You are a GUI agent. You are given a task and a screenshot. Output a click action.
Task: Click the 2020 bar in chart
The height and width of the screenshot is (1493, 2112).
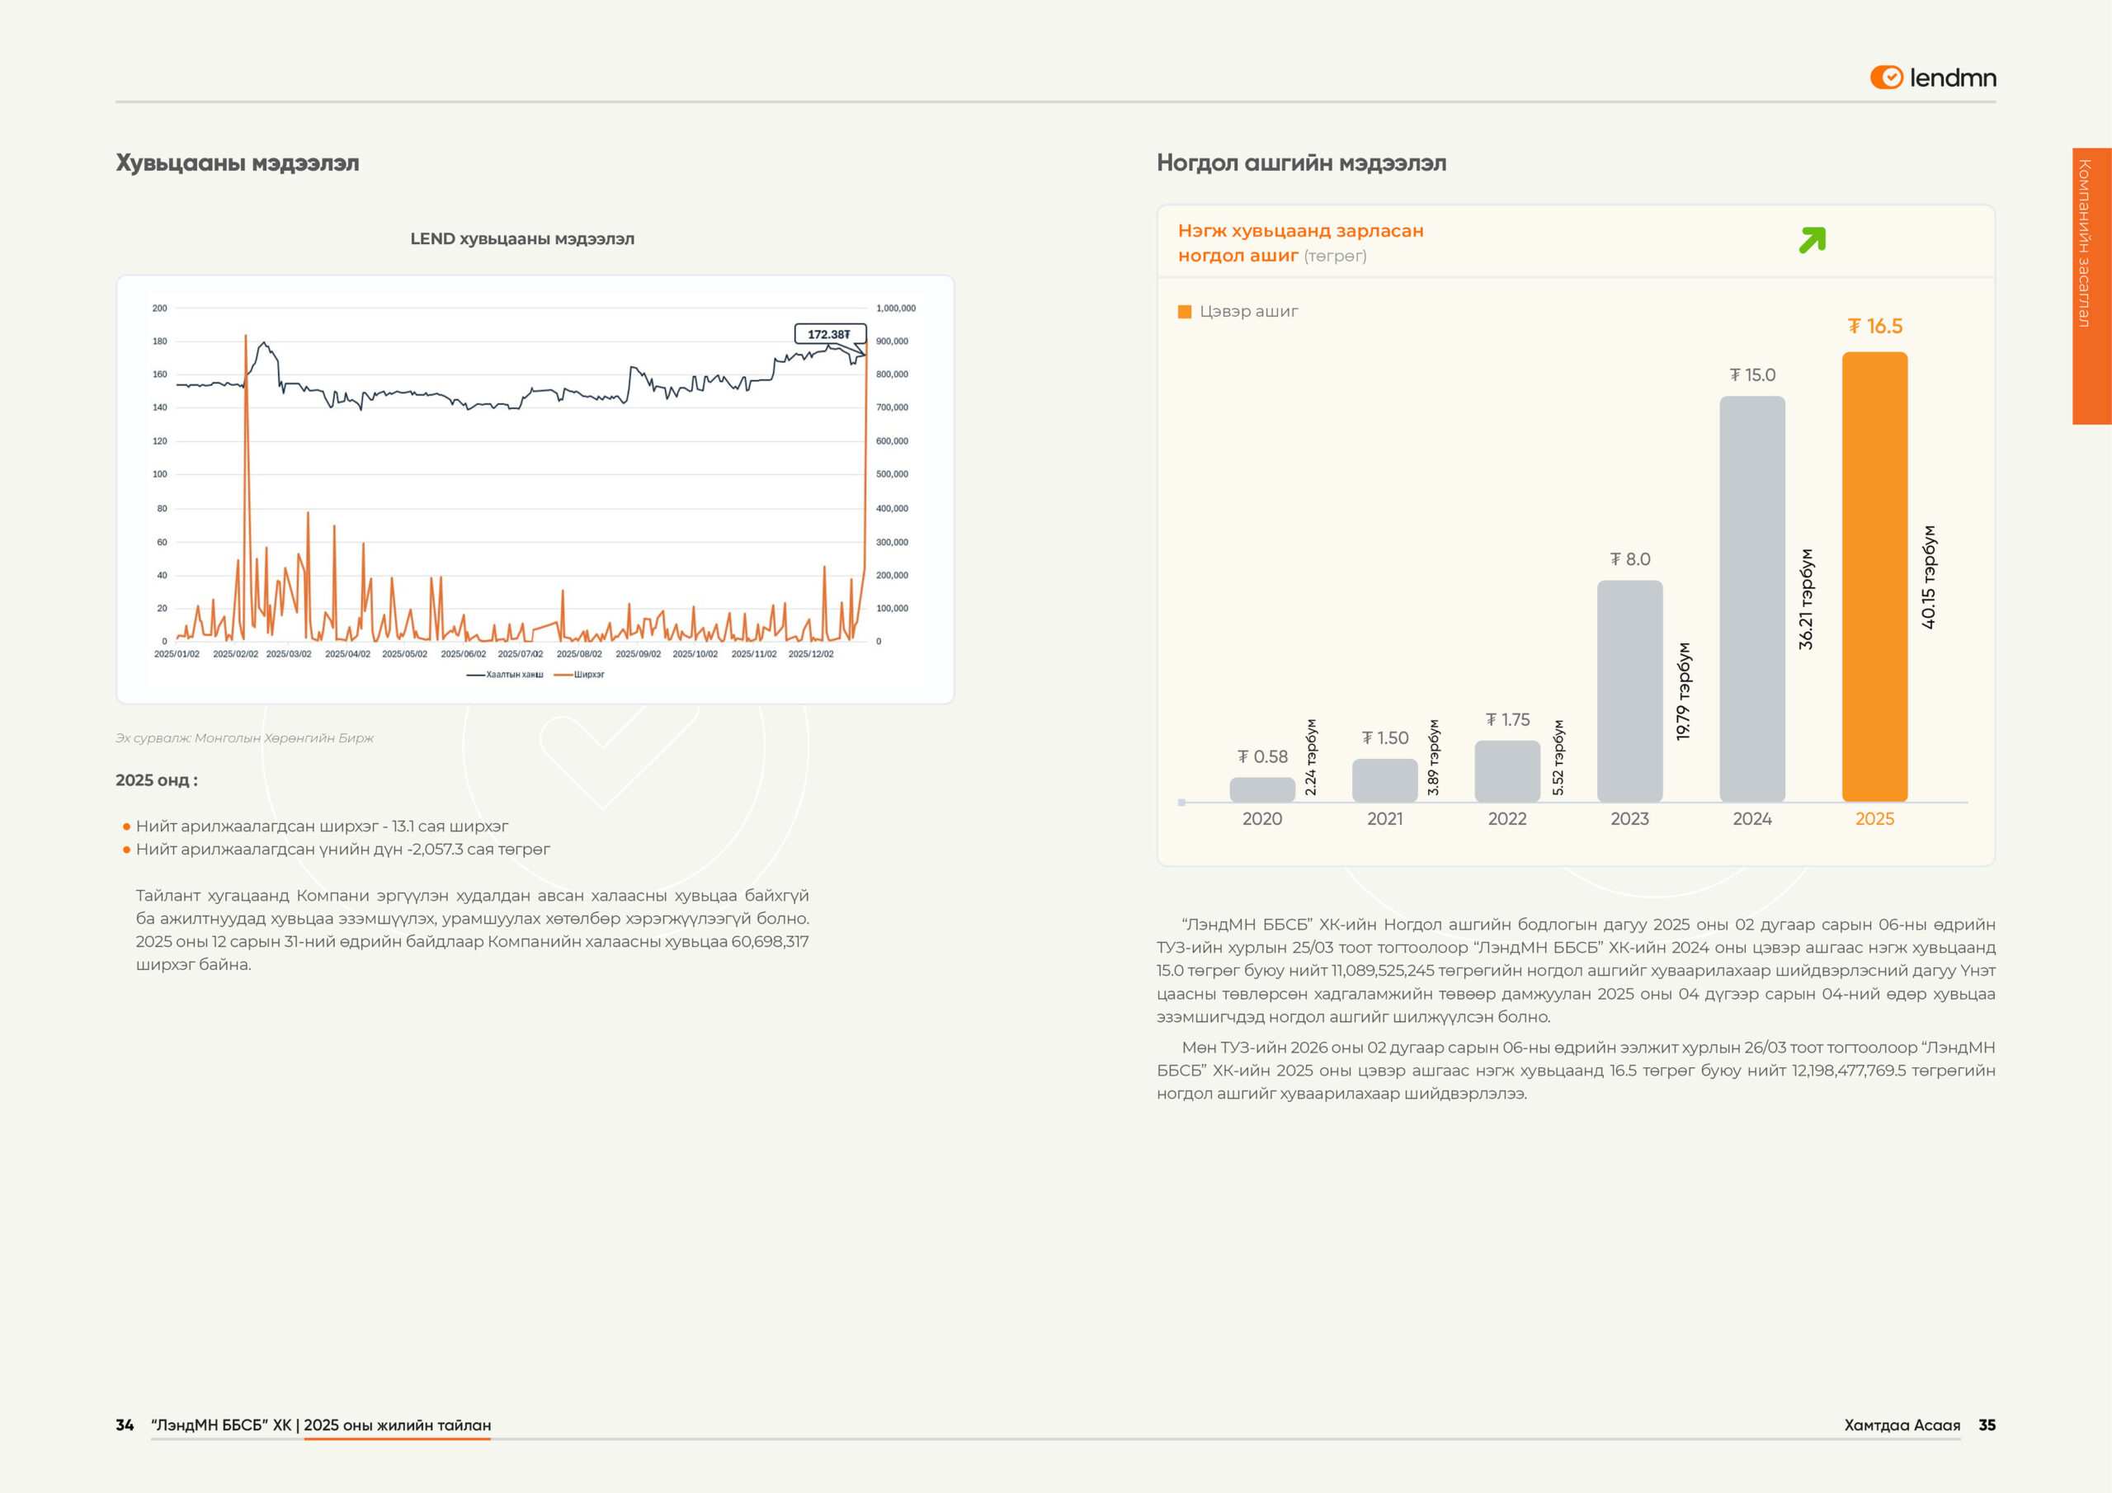[x=1262, y=789]
